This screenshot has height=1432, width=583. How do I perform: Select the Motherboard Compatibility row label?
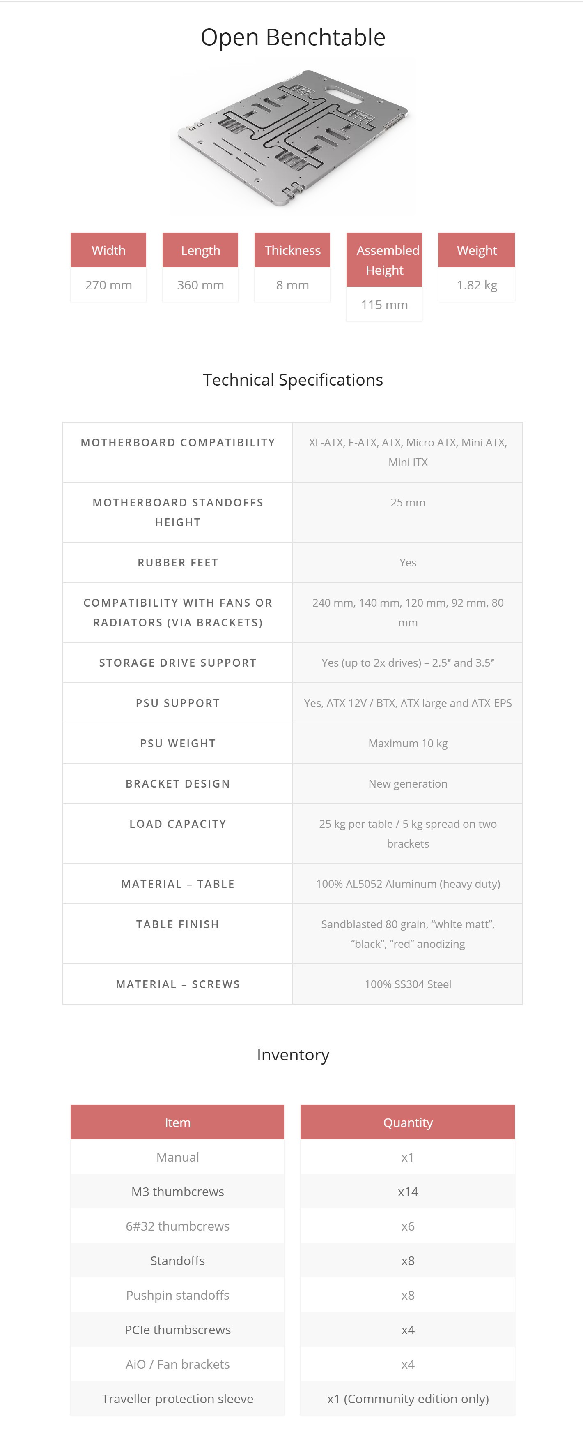click(x=178, y=443)
